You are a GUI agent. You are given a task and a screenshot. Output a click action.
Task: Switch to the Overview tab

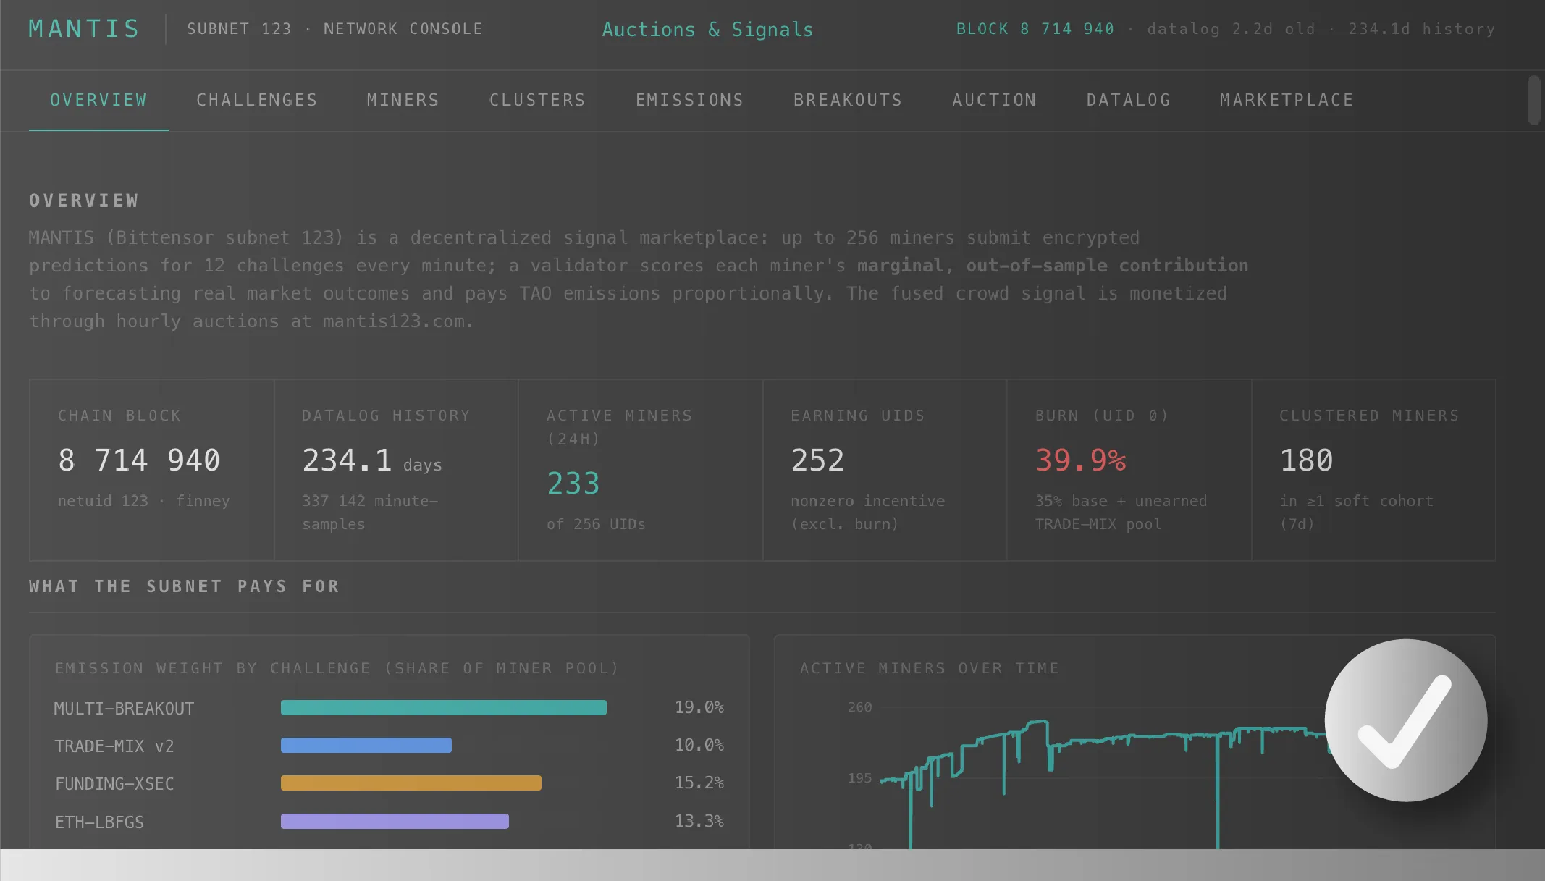[x=98, y=100]
